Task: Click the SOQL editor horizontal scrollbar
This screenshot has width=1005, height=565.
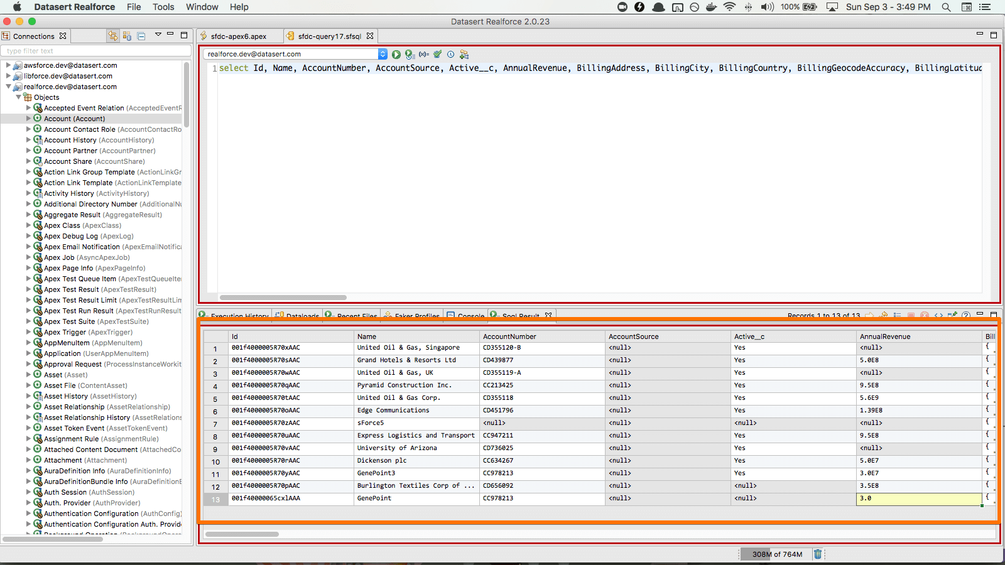Action: pos(283,298)
